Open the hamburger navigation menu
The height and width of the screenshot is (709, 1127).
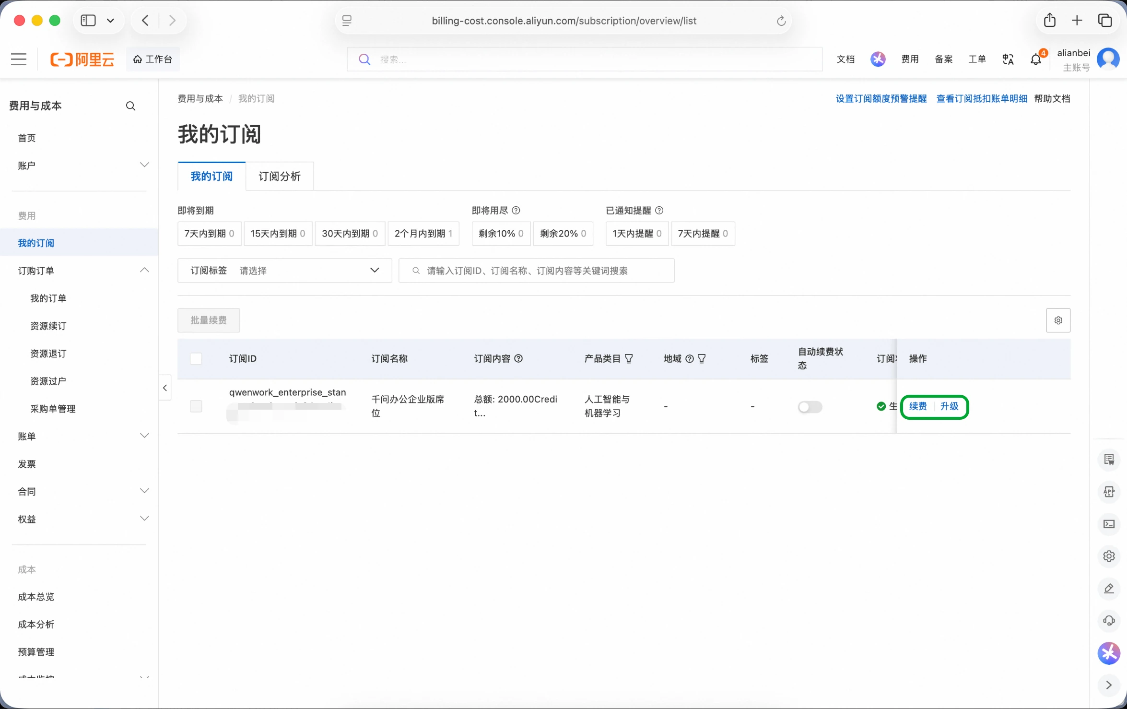(x=19, y=59)
